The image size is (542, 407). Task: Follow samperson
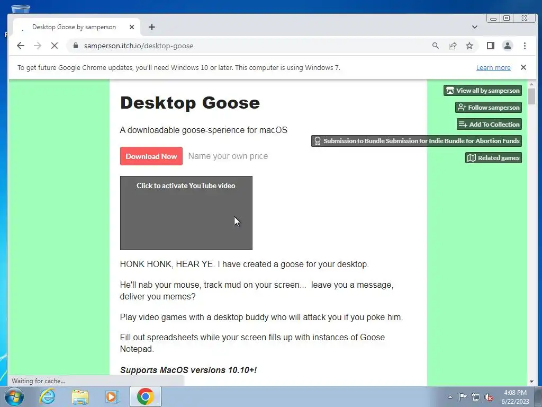click(489, 107)
